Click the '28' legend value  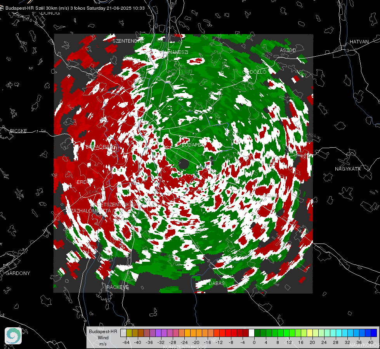coord(335,342)
